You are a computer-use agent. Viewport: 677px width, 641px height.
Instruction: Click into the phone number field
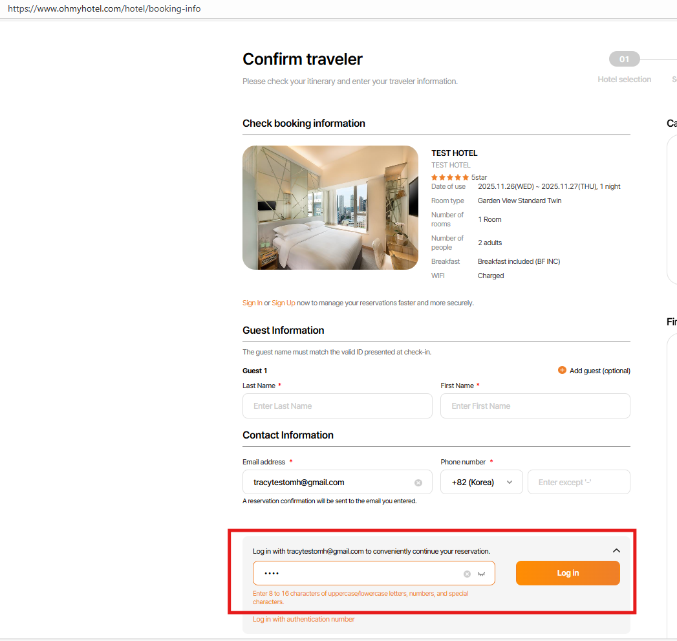point(578,483)
